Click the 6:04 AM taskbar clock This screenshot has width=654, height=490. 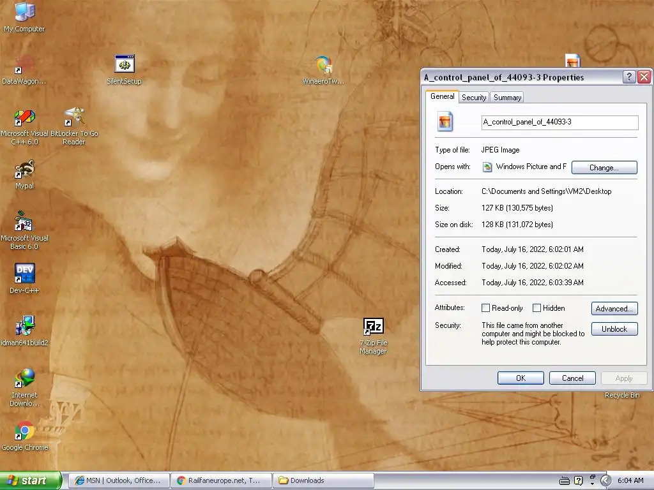630,480
